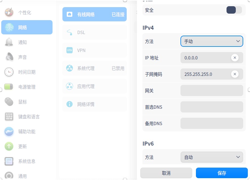Open the 声音 speaker icon

pos(9,57)
